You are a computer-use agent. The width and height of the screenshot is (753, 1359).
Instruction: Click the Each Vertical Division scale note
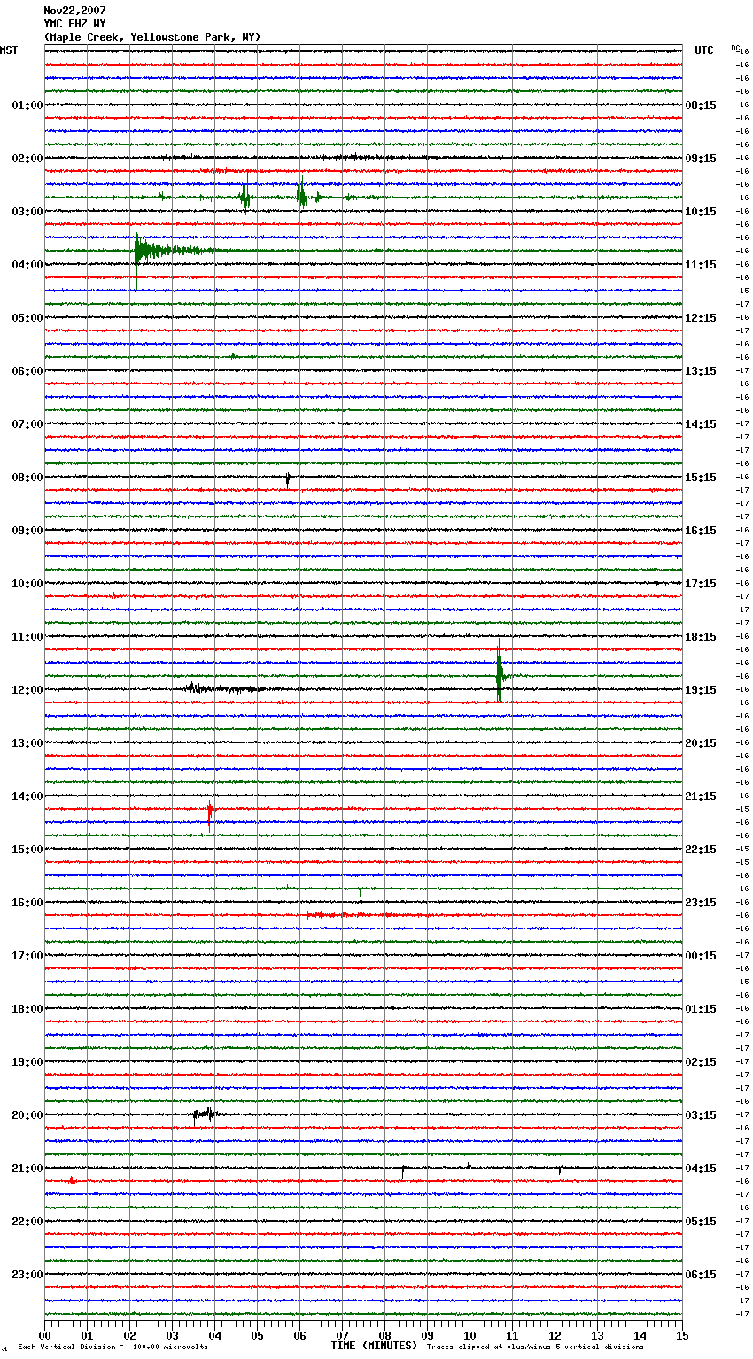click(x=113, y=1347)
